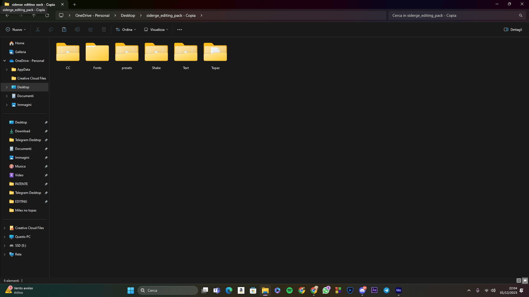Show hidden system tray icons
529x297 pixels.
pos(469,290)
